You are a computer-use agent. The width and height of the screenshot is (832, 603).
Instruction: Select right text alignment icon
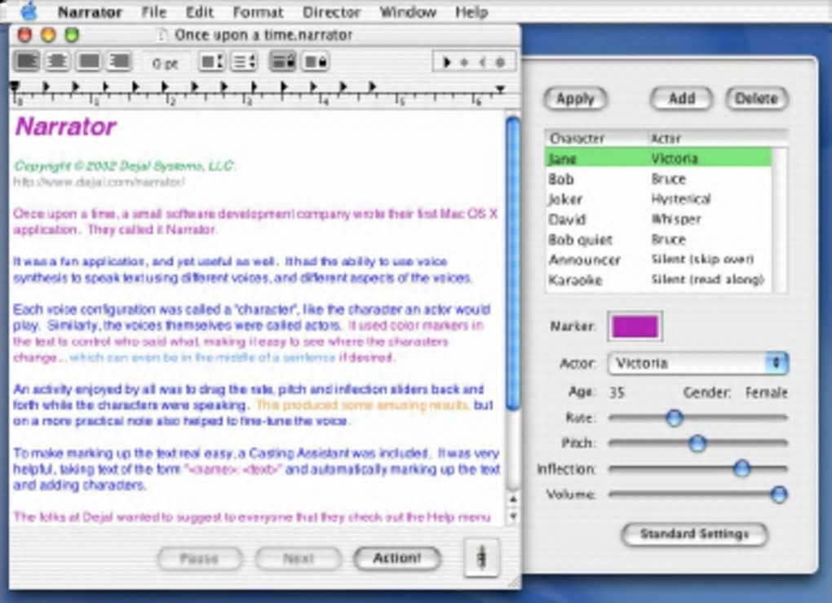coord(119,61)
